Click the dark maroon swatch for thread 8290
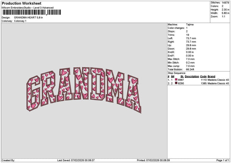The height and width of the screenshot is (163, 231). coord(176,83)
